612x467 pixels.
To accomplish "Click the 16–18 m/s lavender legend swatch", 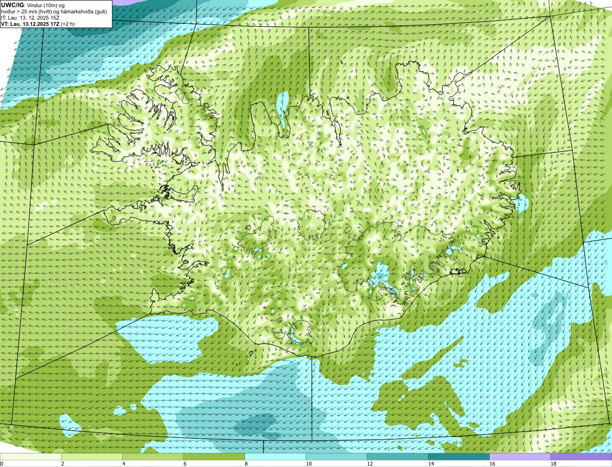I will tap(520, 456).
